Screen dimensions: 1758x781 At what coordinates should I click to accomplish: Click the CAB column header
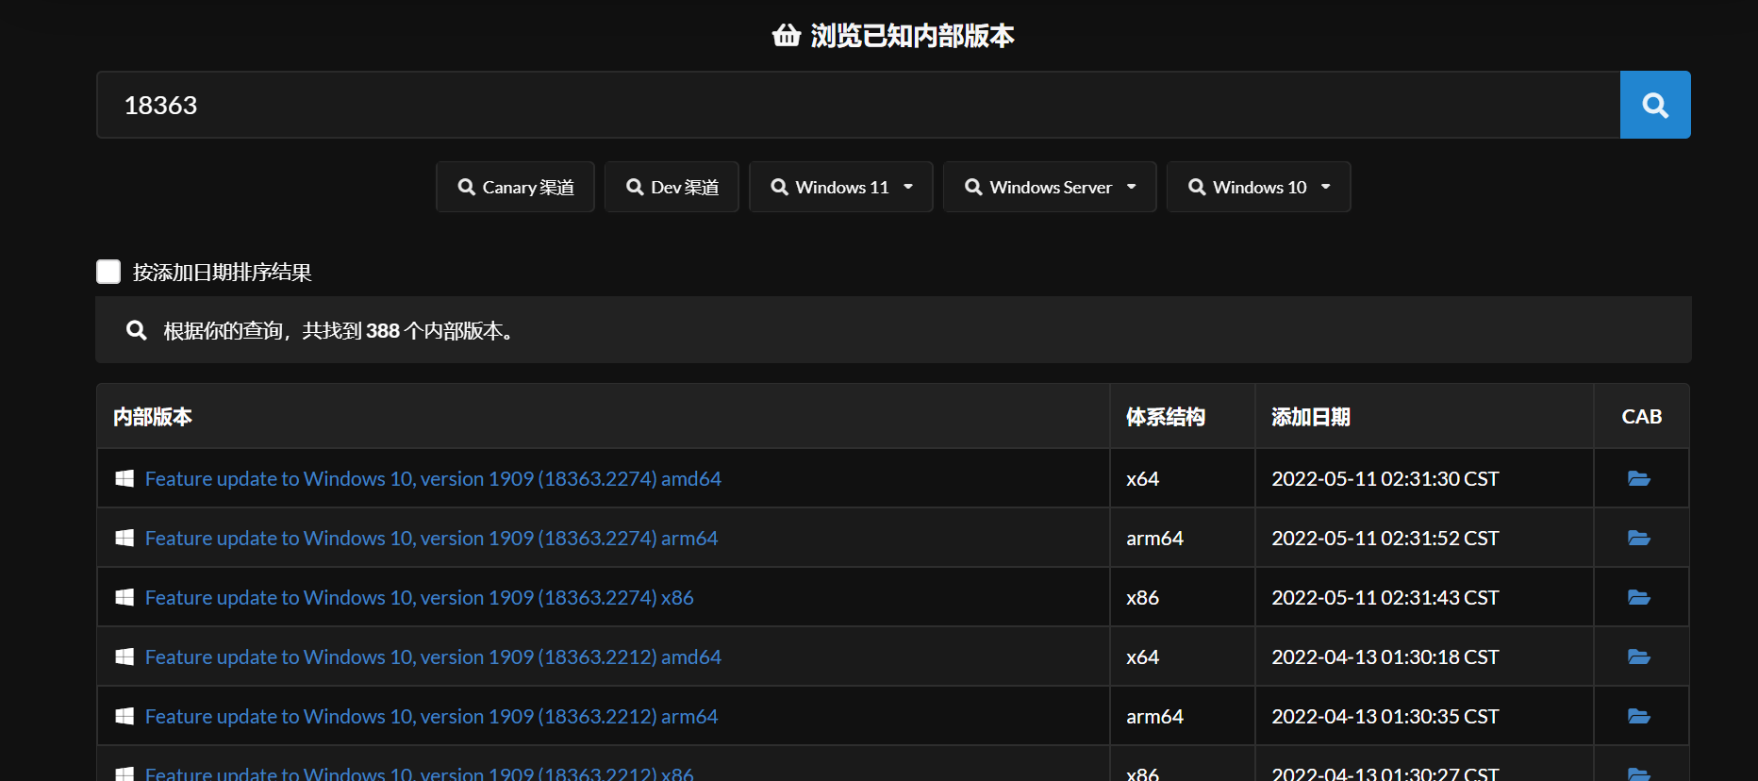tap(1641, 417)
